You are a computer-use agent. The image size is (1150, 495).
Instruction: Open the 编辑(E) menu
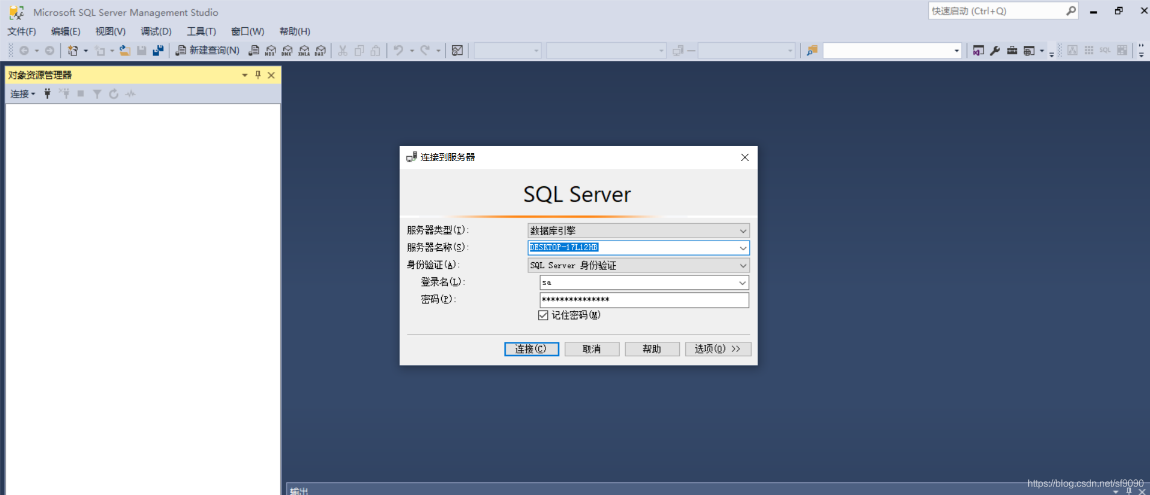tap(66, 31)
